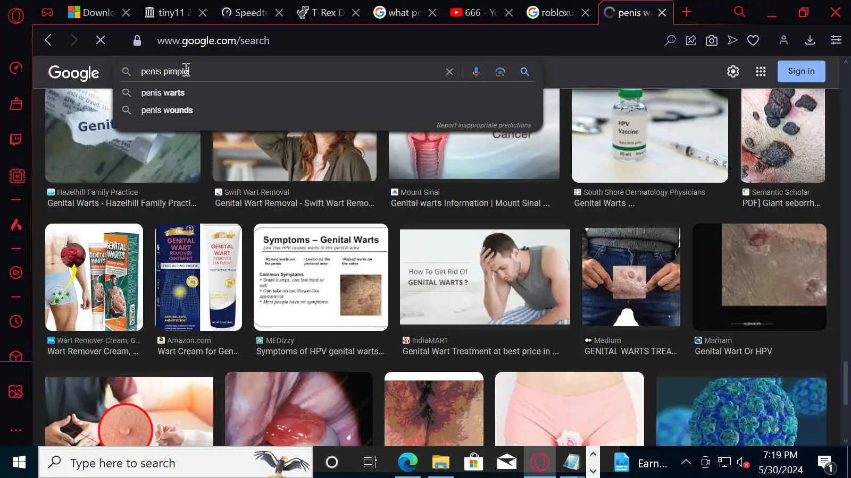Open the Google apps grid
The height and width of the screenshot is (478, 851).
click(x=761, y=71)
